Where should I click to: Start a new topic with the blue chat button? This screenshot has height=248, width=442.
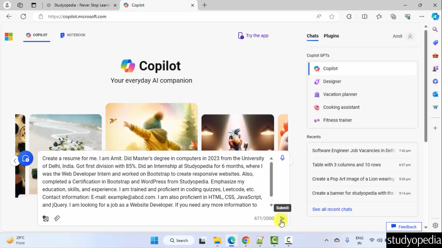click(26, 159)
